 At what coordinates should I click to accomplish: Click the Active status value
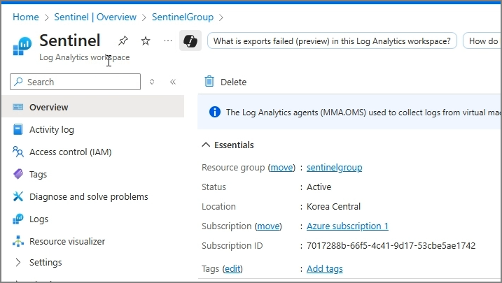pyautogui.click(x=319, y=187)
